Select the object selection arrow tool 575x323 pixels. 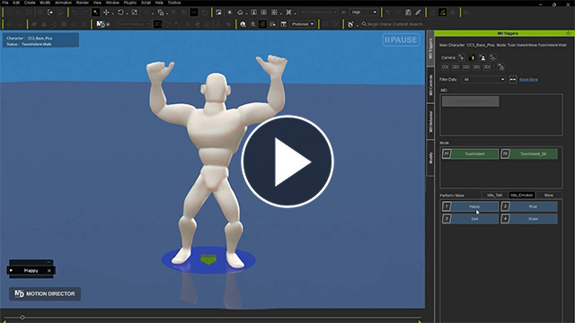click(95, 13)
